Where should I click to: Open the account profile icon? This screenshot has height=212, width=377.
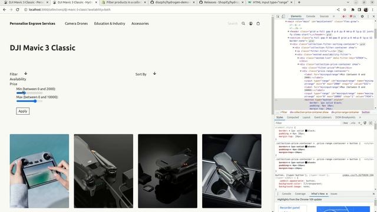coord(251,24)
